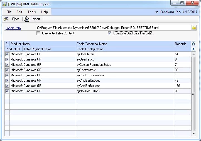The width and height of the screenshot is (201, 141).
Task: Click the Import Path text field
Action: point(114,28)
